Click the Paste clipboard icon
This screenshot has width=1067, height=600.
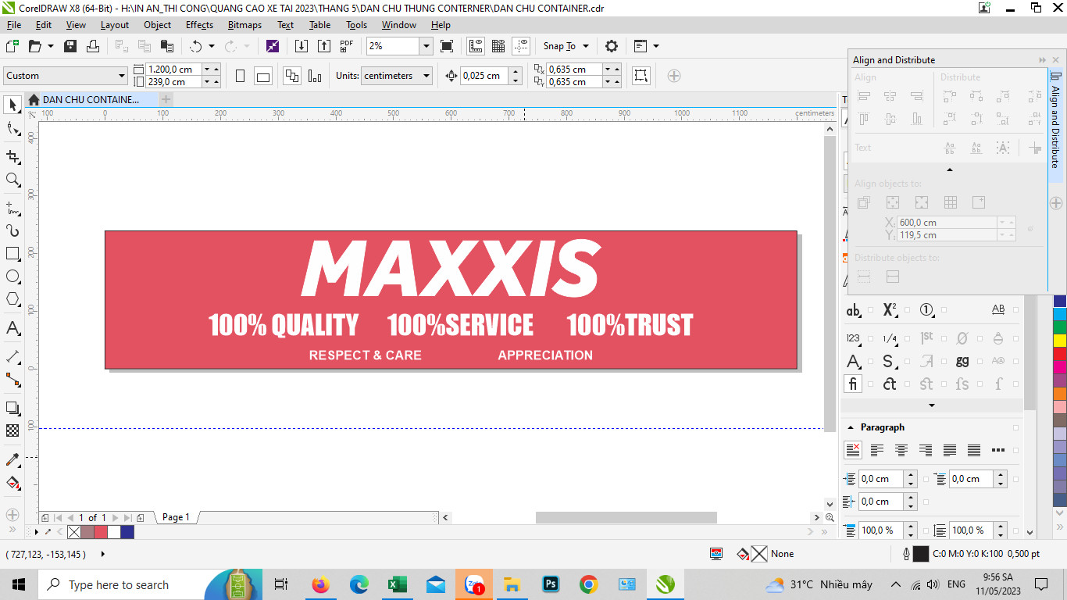166,46
